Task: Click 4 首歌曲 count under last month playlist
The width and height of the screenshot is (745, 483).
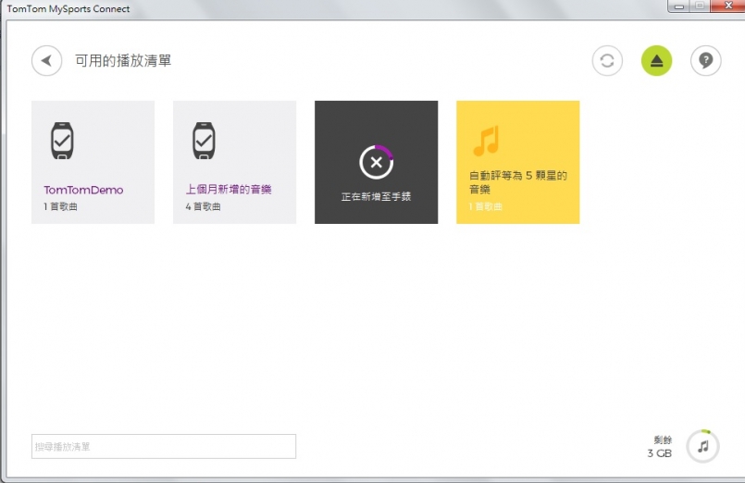Action: click(x=203, y=206)
